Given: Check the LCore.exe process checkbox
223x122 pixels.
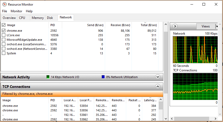Looking at the screenshot, I should pyautogui.click(x=3, y=35).
